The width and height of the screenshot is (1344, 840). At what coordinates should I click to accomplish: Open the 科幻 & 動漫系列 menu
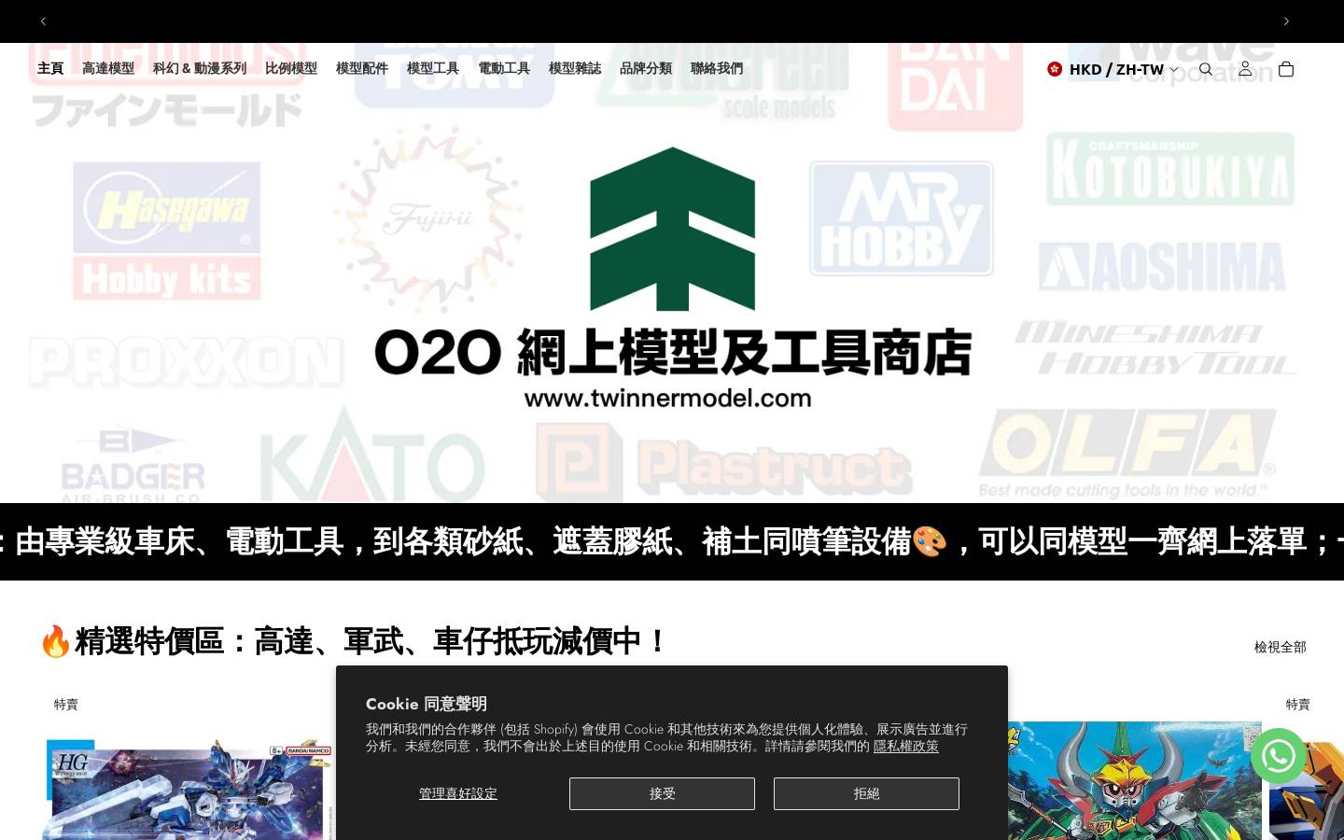pyautogui.click(x=200, y=68)
